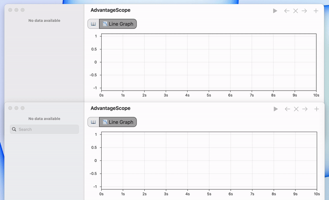This screenshot has width=329, height=200.
Task: Select Line Graph tab in bottom window
Action: pos(118,122)
